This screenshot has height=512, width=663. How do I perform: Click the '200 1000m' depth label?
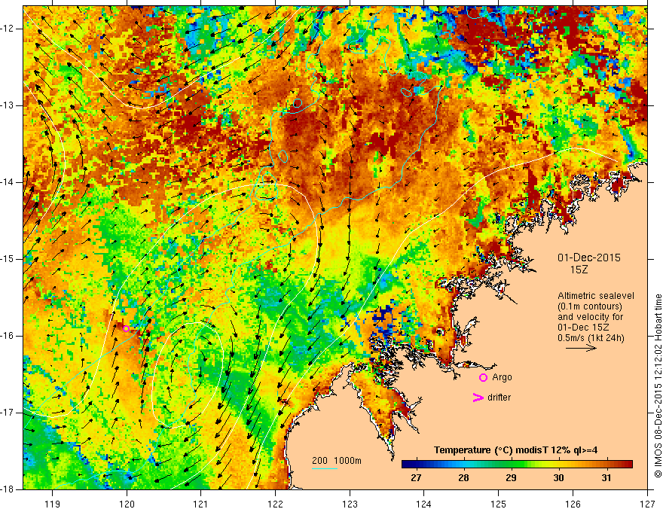pos(337,461)
